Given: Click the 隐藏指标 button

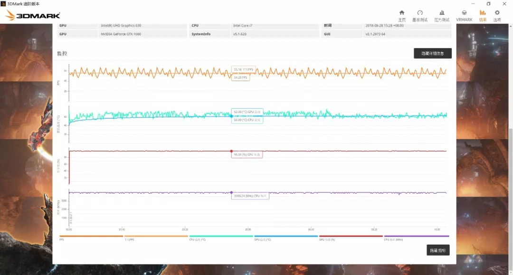Looking at the screenshot, I should 437,250.
